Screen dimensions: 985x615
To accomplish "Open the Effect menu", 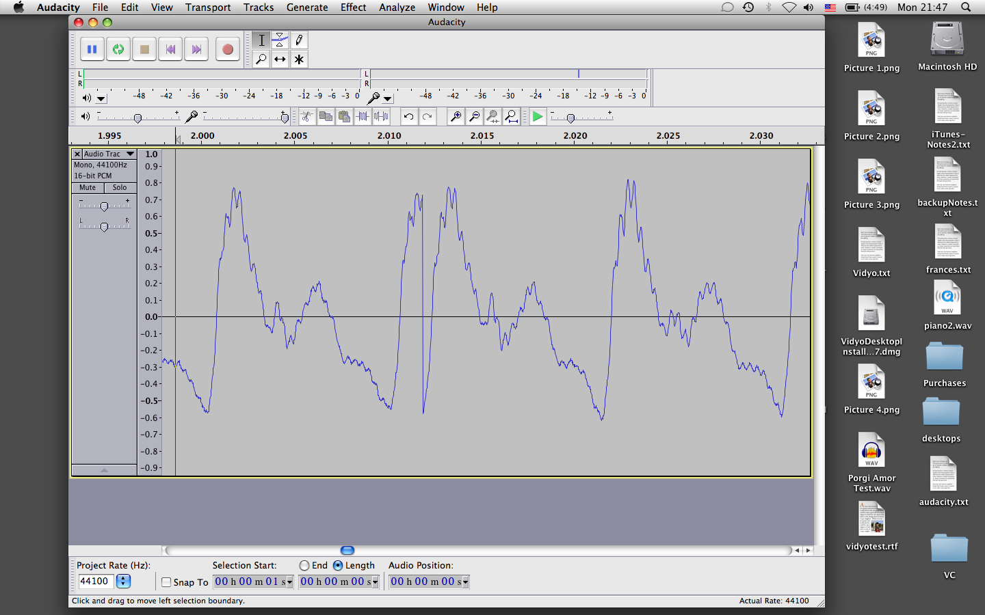I will tap(353, 8).
